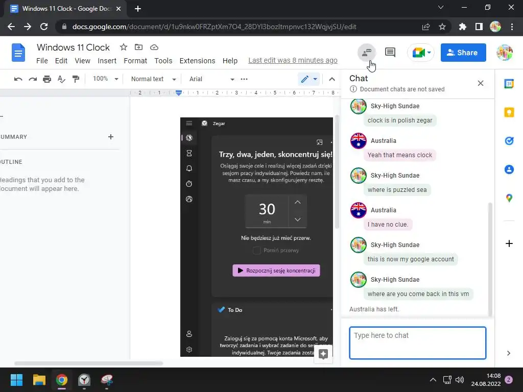Click the embedded clock app screenshot image
523x392 pixels.
tap(256, 237)
